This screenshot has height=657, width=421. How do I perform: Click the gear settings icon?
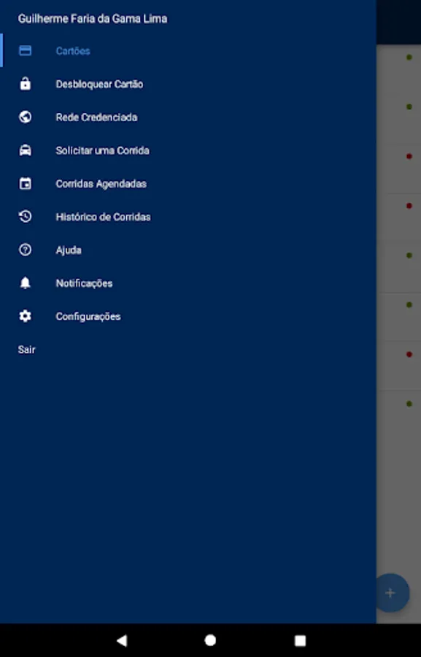point(25,316)
